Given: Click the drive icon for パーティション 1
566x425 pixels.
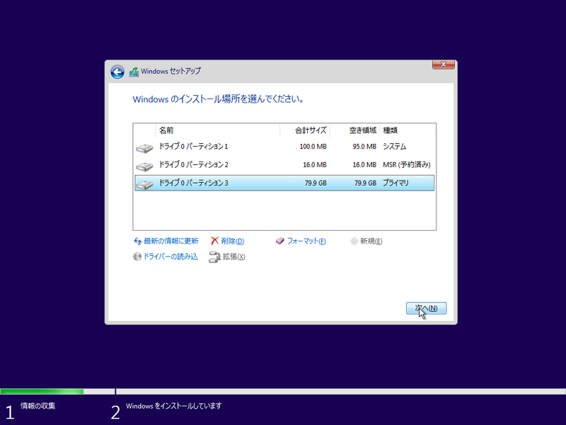Looking at the screenshot, I should point(144,147).
